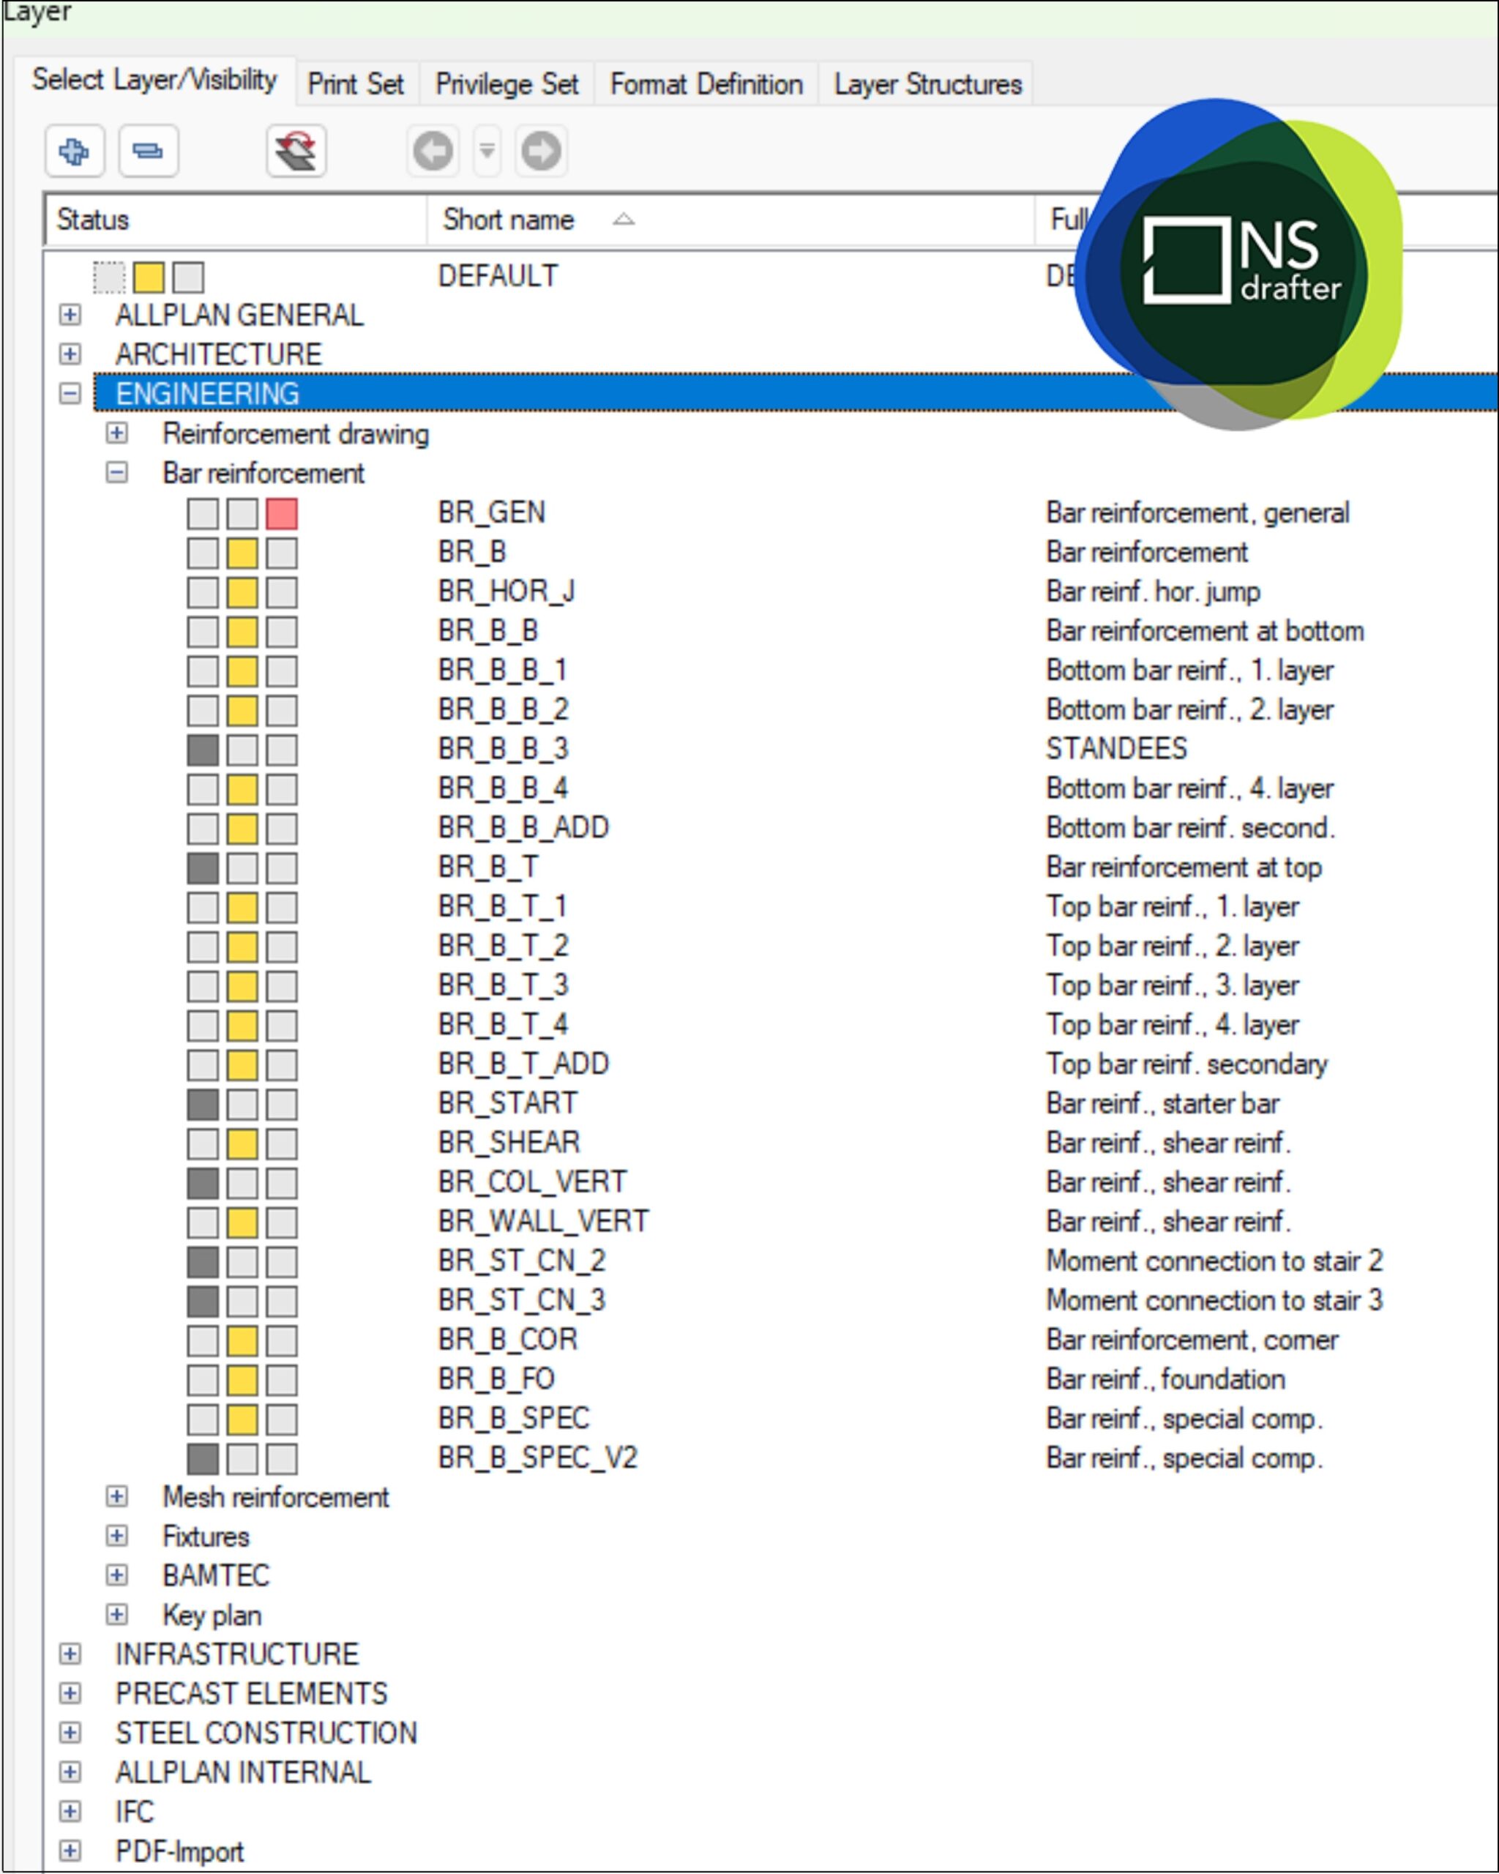This screenshot has width=1499, height=1874.
Task: Toggle the first status box of BR_B_T
Action: (203, 868)
